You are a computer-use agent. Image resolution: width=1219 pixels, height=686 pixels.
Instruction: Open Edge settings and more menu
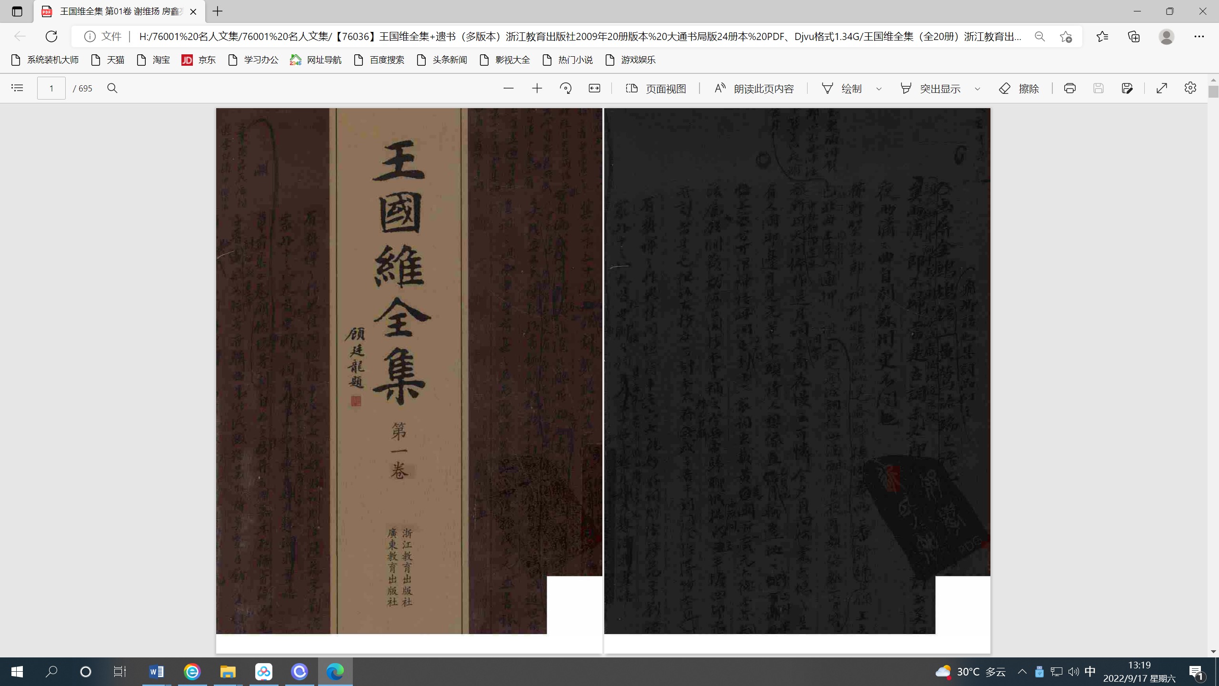pyautogui.click(x=1199, y=37)
